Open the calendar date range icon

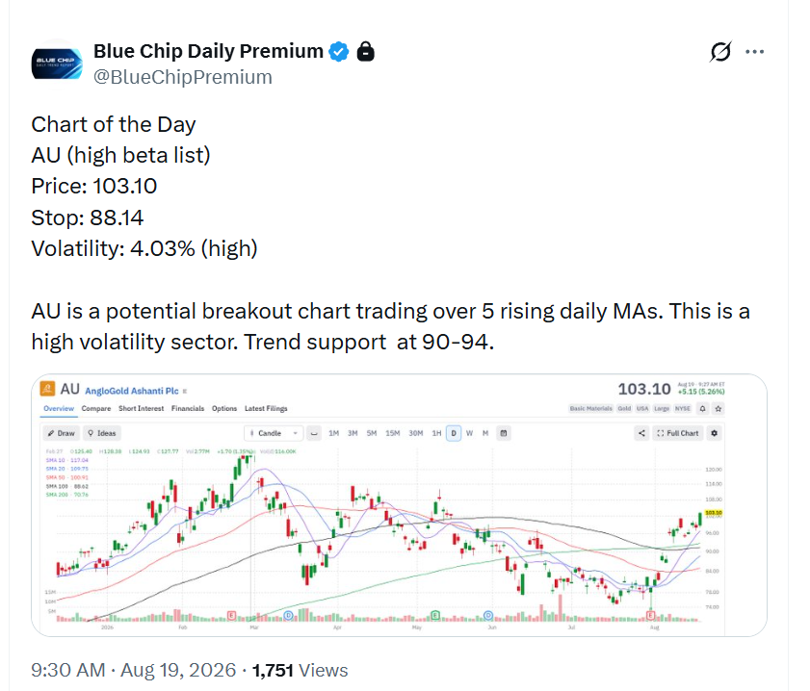click(504, 433)
